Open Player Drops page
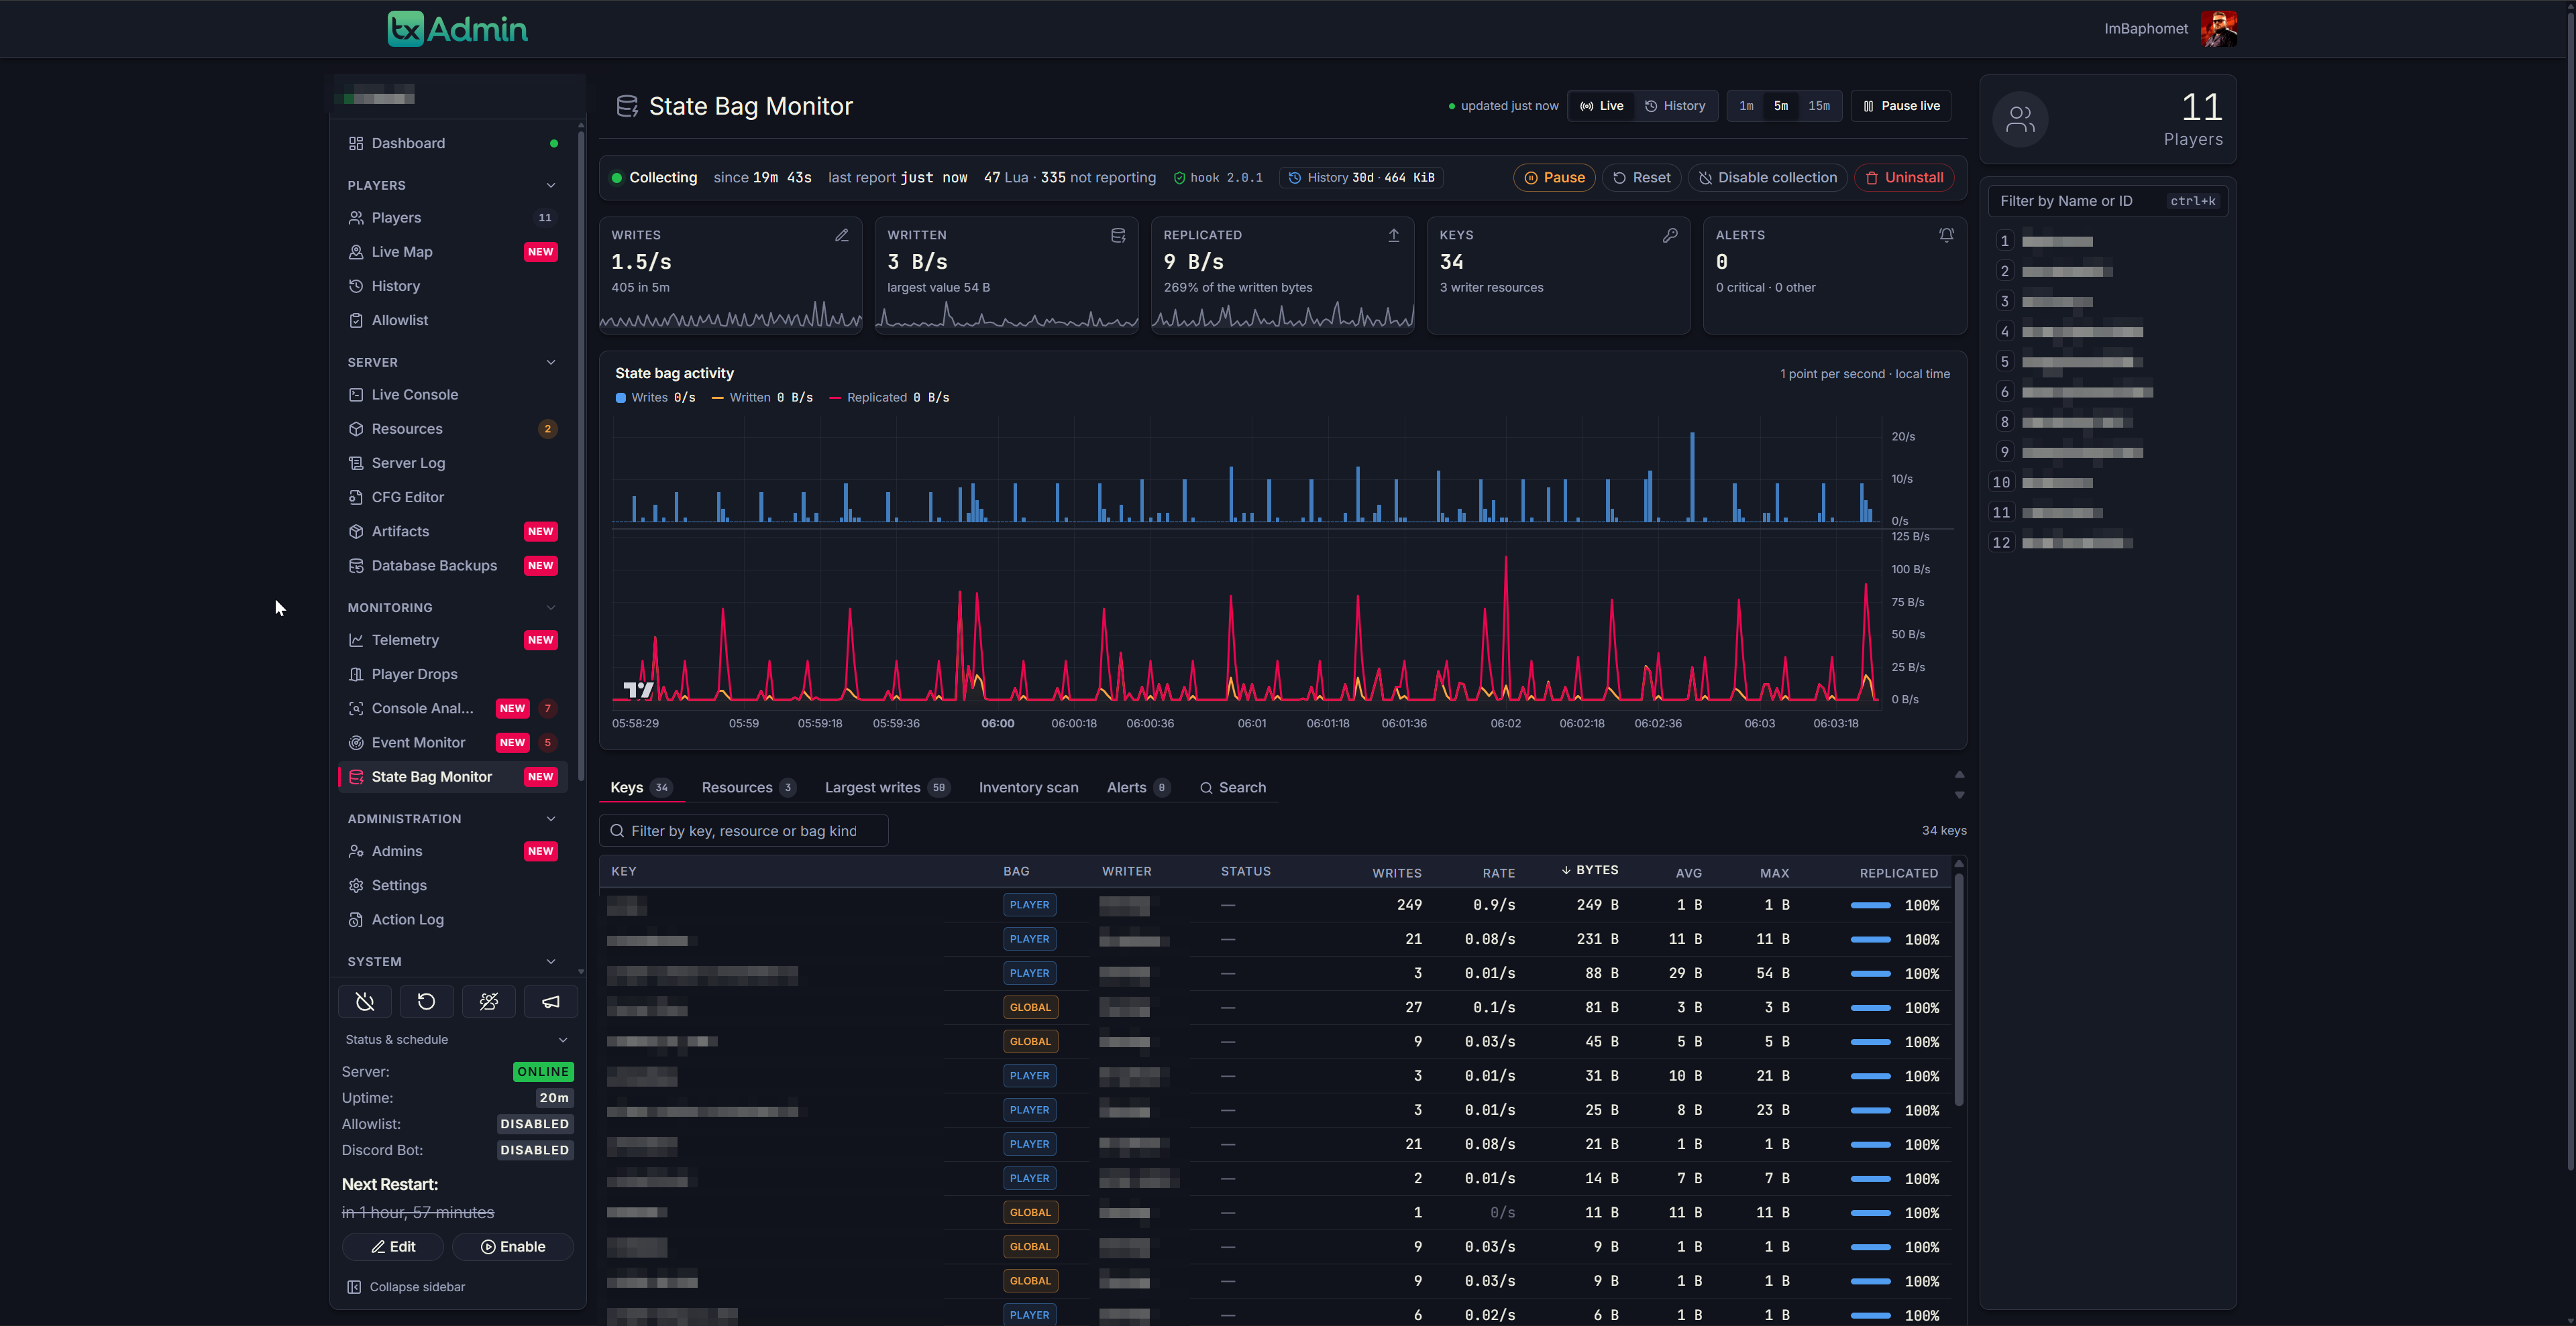Screen dimensions: 2576x1326 453,674
